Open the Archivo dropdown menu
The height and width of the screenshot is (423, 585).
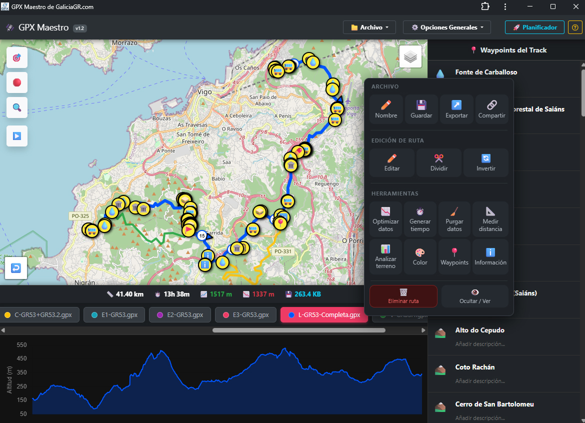369,27
